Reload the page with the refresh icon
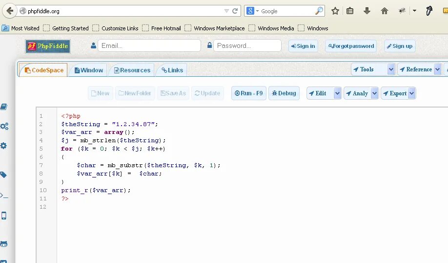 click(x=235, y=11)
